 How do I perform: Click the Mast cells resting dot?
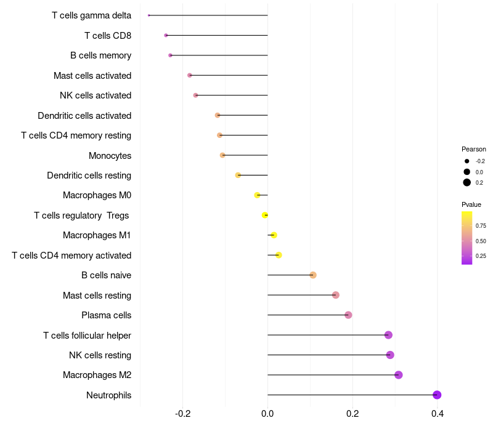(336, 296)
